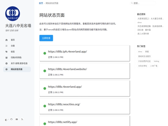The width and height of the screenshot is (168, 126).
Task: Open recent post 高三大事年表
Action: click(143, 34)
